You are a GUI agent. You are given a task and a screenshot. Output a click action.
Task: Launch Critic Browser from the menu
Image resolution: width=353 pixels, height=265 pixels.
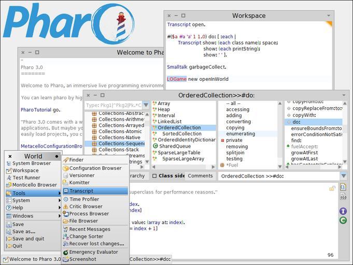pos(86,207)
